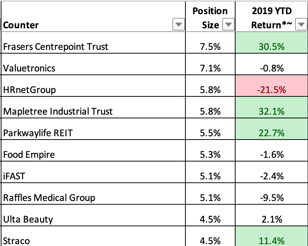The height and width of the screenshot is (246, 308).
Task: Click the 22.7% Parkwaylife return cell
Action: point(272,132)
